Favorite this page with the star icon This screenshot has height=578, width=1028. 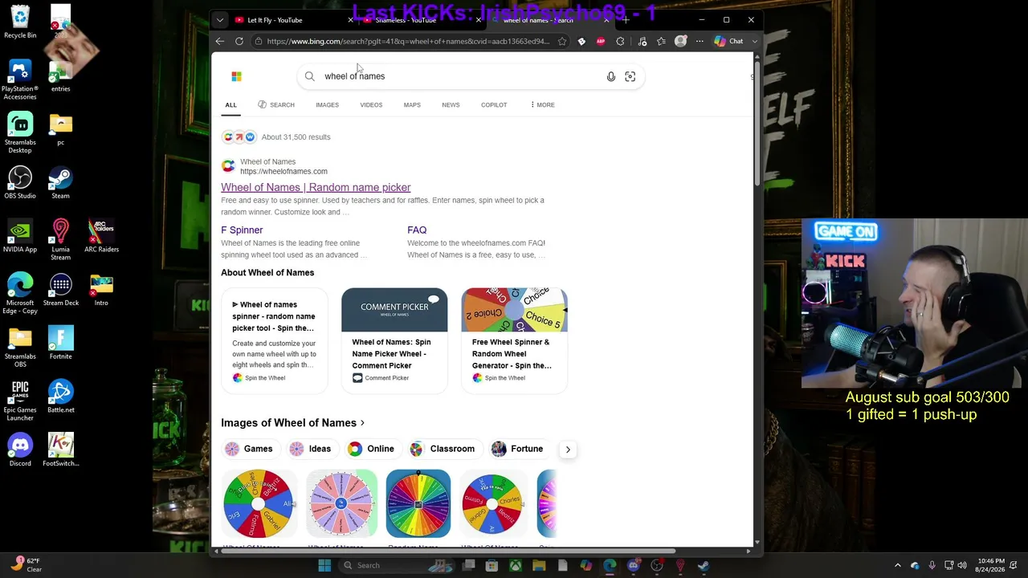pos(562,41)
